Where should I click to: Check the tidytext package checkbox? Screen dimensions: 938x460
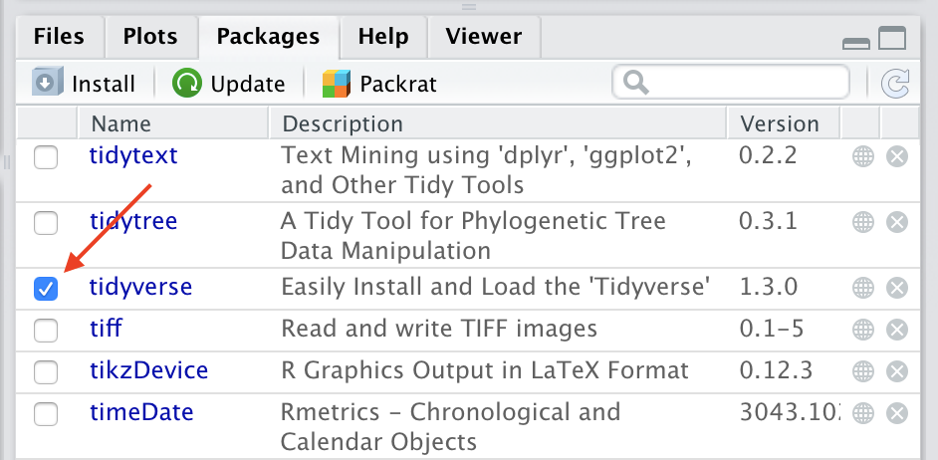(x=46, y=157)
